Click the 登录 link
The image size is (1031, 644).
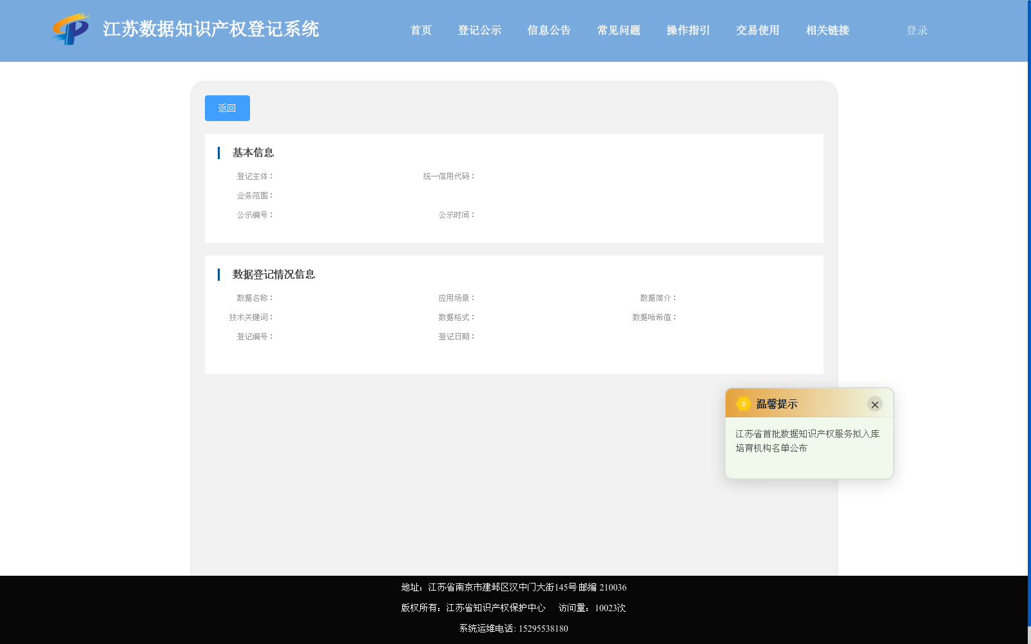click(917, 30)
